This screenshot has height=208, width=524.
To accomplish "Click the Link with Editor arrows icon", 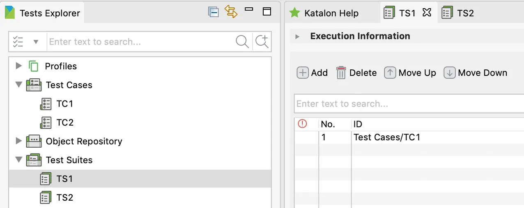I will [x=231, y=12].
